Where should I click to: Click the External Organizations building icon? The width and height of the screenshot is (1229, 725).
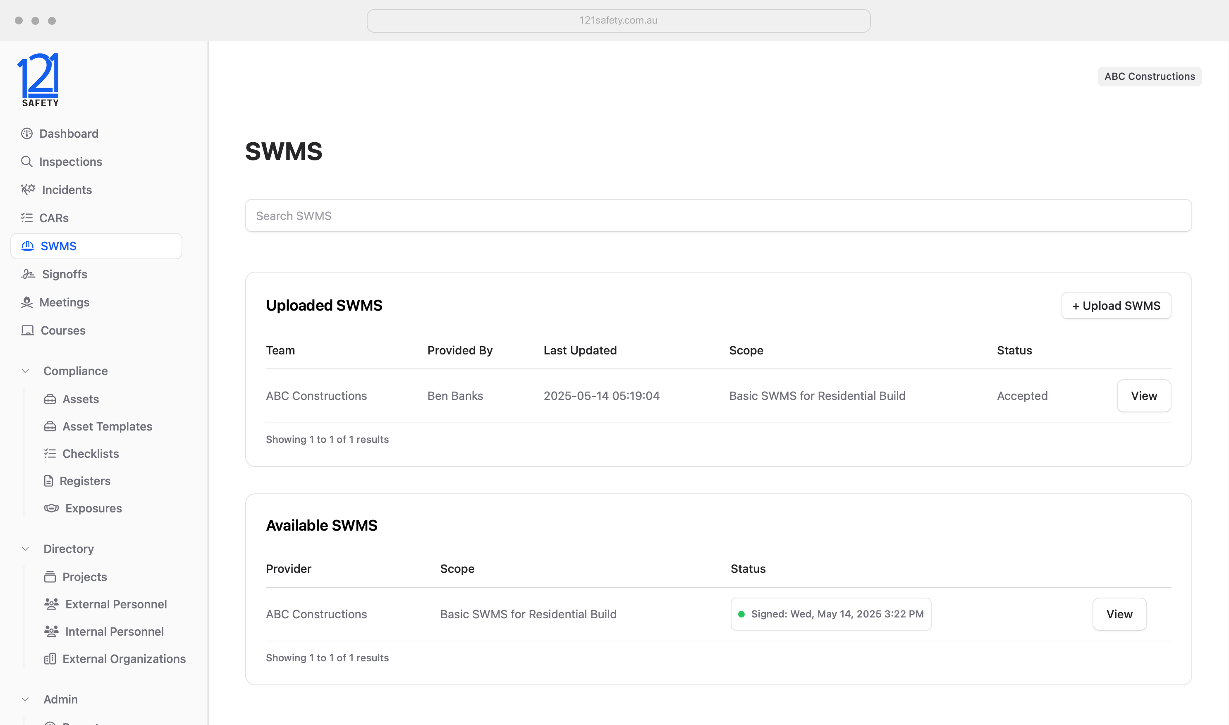click(50, 659)
